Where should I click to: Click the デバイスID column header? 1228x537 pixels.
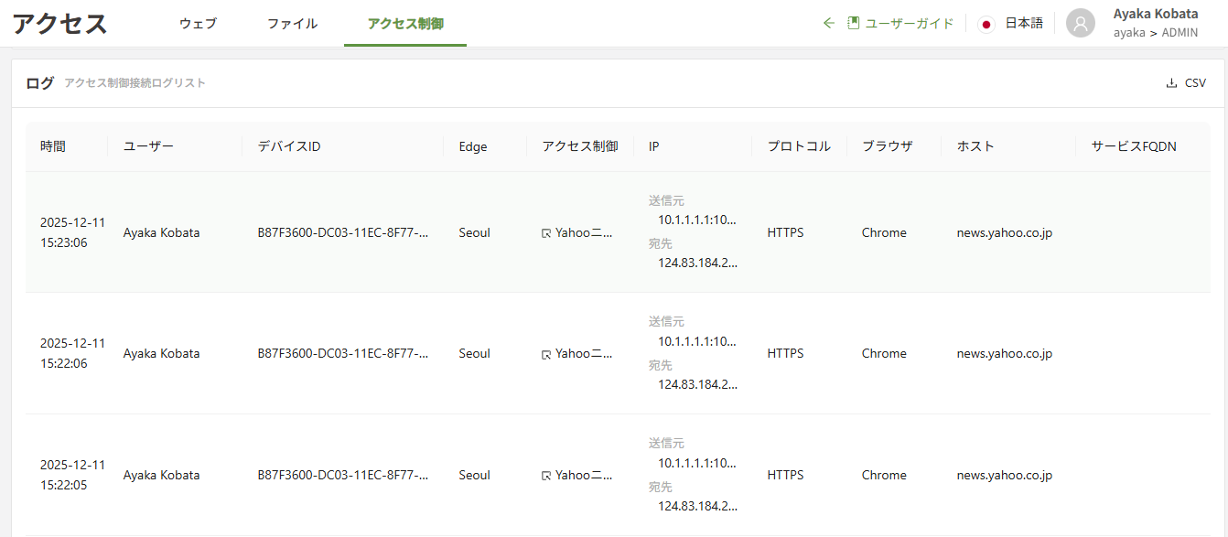coord(289,146)
